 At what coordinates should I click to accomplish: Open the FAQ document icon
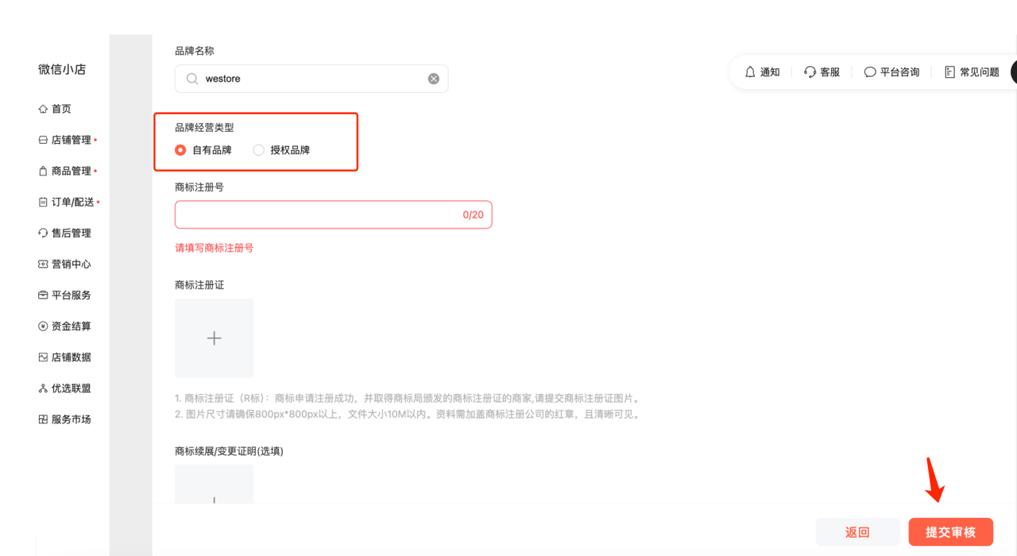point(949,72)
